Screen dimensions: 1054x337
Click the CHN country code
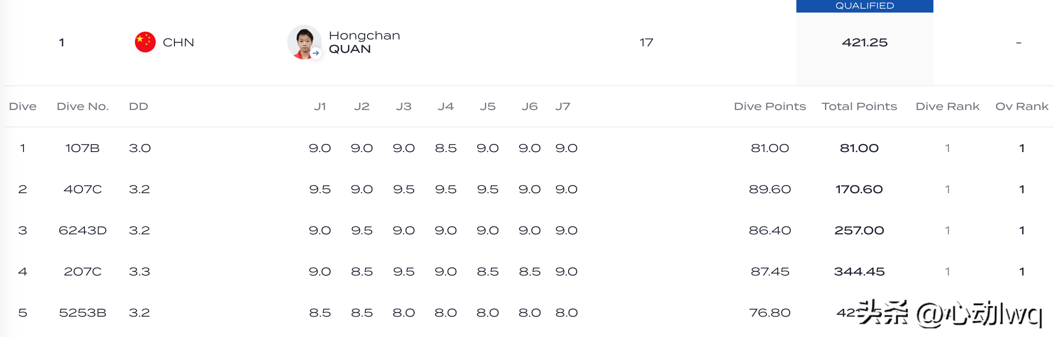tap(178, 42)
